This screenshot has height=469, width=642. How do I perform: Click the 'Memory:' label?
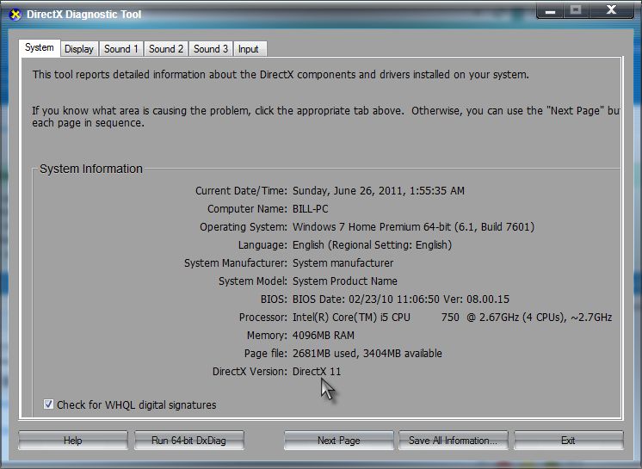point(267,335)
